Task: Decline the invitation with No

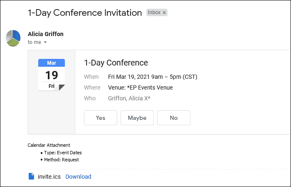Action: 174,118
